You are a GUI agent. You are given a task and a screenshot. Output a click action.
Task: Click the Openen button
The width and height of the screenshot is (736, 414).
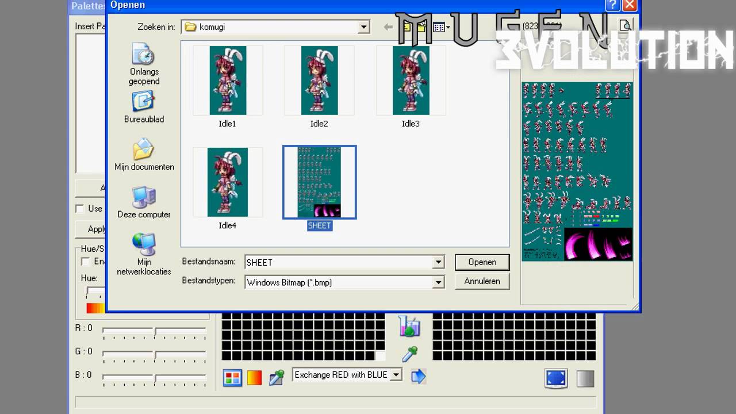pyautogui.click(x=482, y=262)
